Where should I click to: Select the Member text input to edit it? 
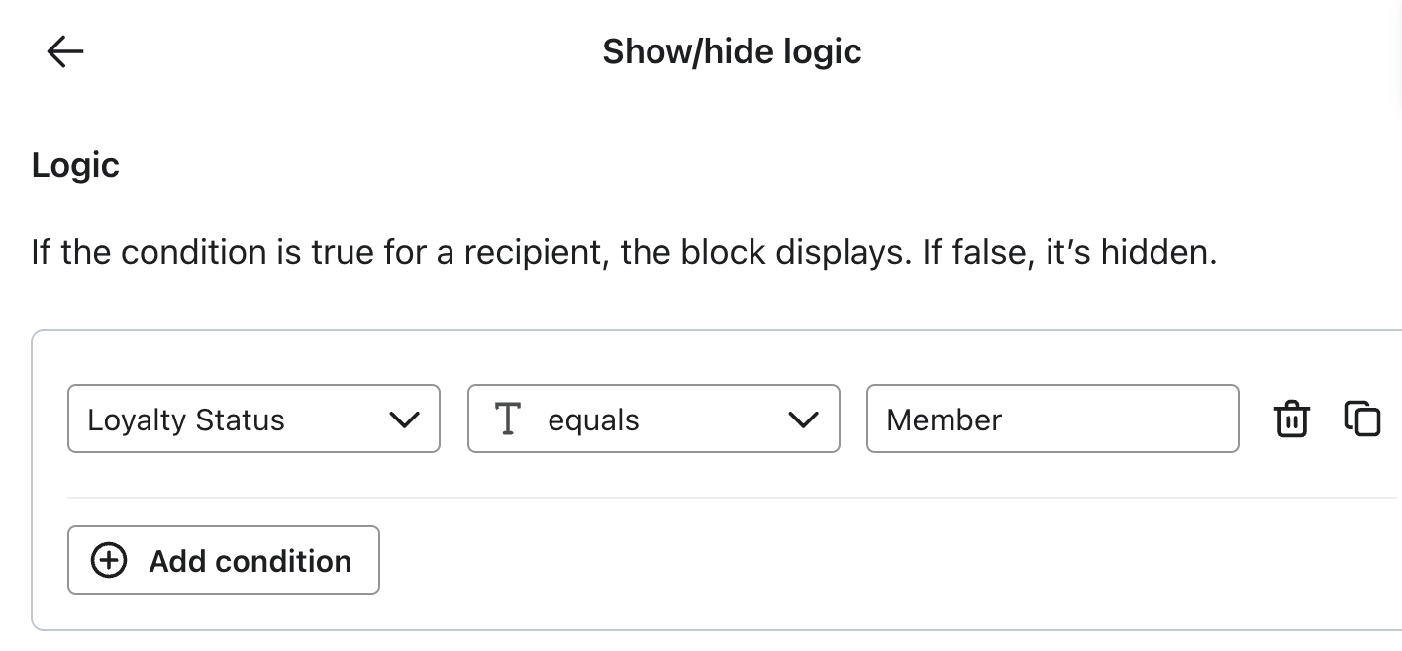1052,418
